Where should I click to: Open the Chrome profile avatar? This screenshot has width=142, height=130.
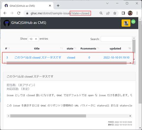(130, 13)
